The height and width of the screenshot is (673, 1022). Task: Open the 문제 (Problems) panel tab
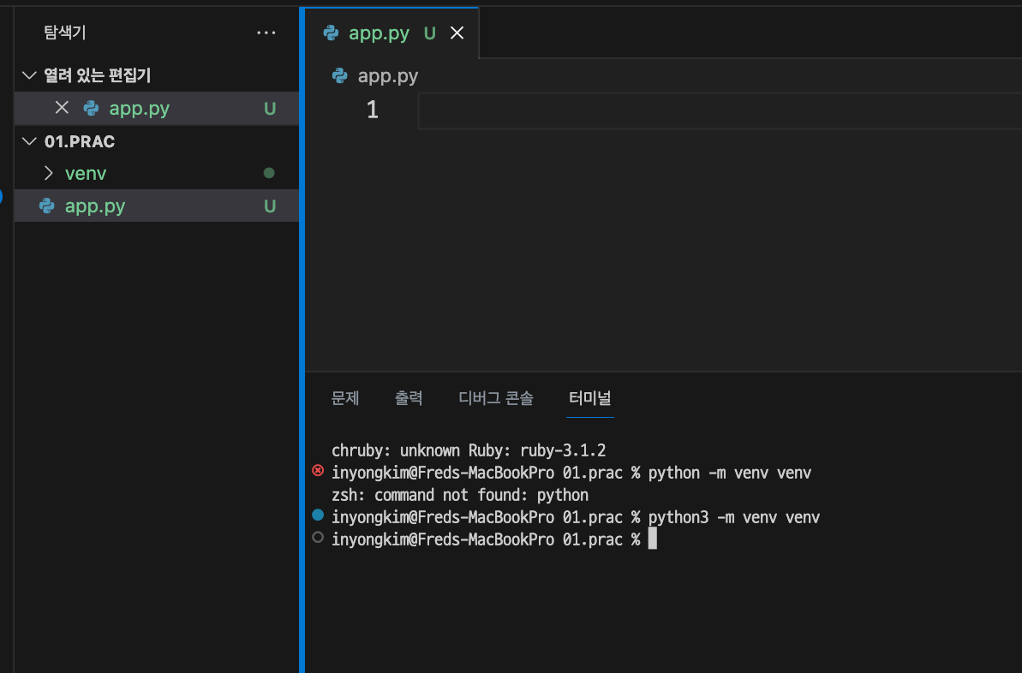344,397
